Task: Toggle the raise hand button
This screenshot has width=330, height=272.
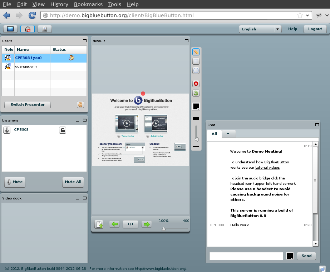Action: (x=80, y=105)
